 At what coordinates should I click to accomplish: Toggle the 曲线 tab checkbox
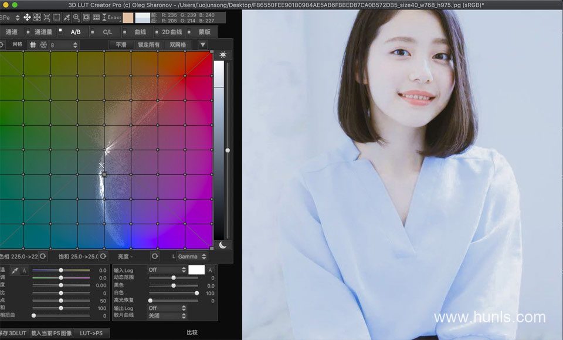pyautogui.click(x=124, y=32)
